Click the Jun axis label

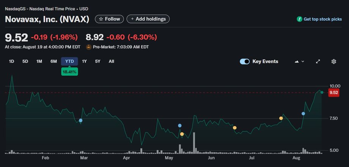(x=211, y=158)
